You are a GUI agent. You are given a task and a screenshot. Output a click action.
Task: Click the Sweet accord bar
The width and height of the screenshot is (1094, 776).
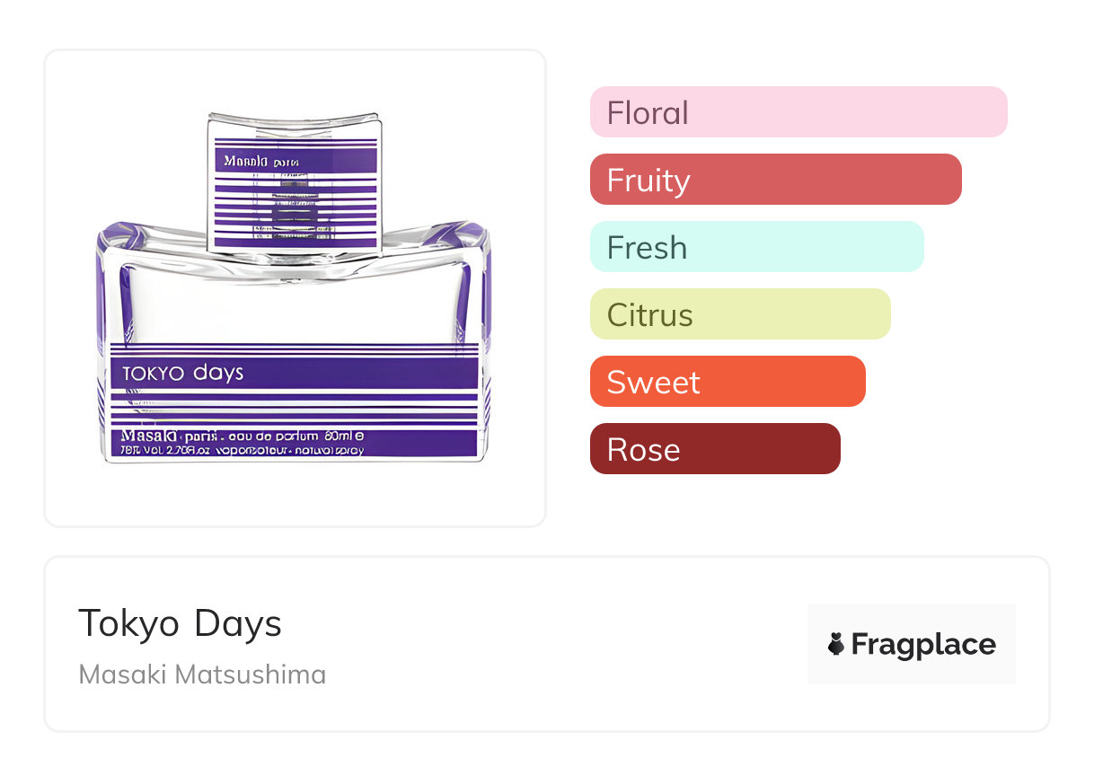click(727, 382)
